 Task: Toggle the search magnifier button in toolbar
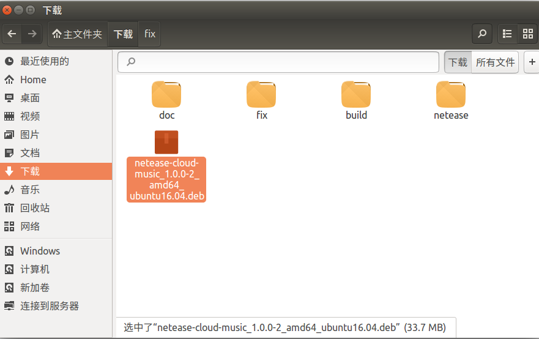pos(482,34)
